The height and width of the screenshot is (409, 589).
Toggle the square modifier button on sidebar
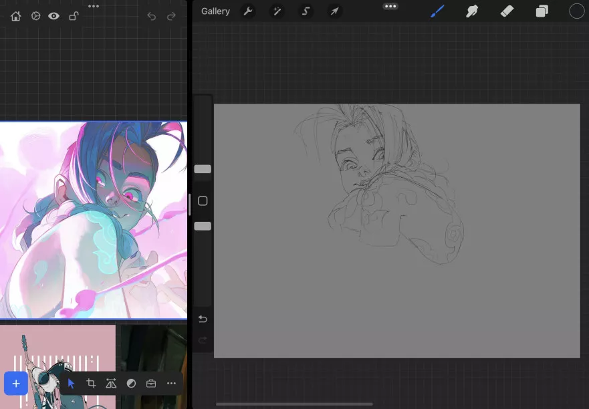coord(203,201)
